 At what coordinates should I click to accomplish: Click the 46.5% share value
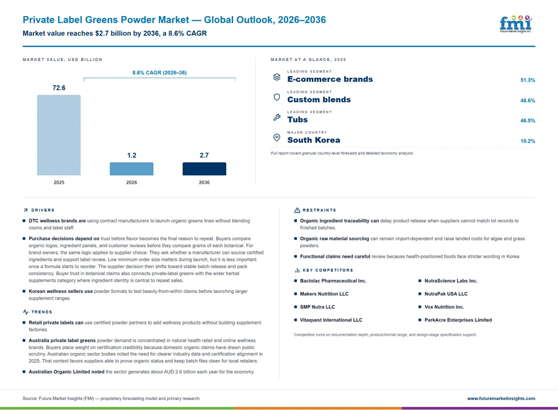[x=528, y=121]
